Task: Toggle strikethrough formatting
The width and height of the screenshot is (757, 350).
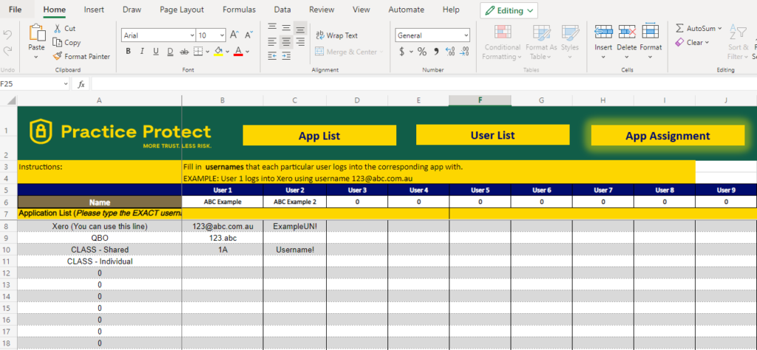Action: (x=184, y=52)
